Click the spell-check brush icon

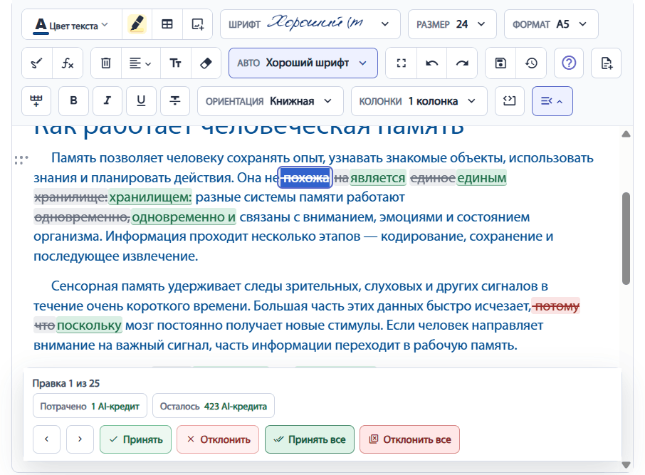pos(37,63)
